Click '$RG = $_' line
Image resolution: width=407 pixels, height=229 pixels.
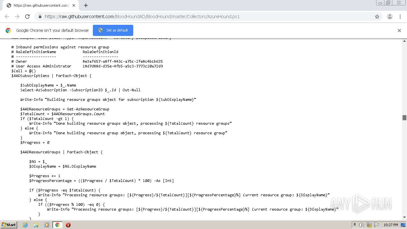click(38, 162)
